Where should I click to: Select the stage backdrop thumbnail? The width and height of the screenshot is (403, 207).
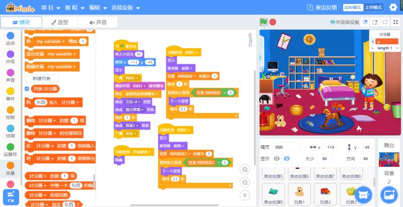coord(389,159)
